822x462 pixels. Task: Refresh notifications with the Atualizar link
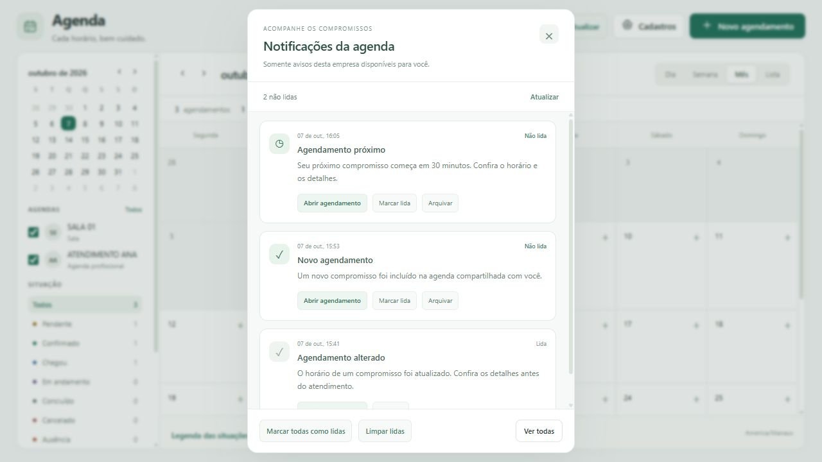coord(545,97)
